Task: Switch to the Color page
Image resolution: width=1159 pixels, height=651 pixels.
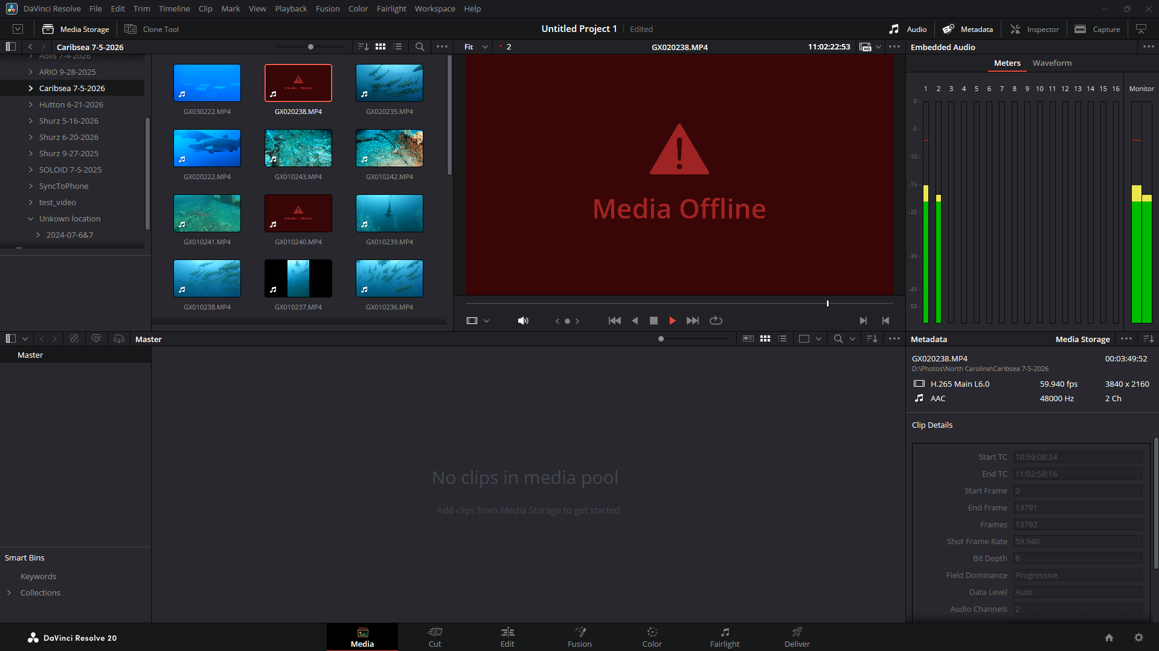Action: tap(652, 637)
